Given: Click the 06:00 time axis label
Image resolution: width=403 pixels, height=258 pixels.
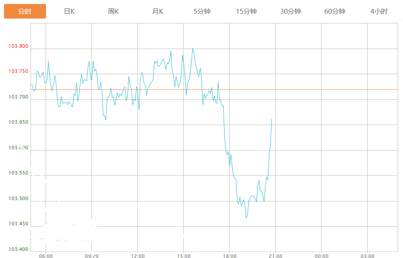Looking at the screenshot, I should tap(46, 256).
